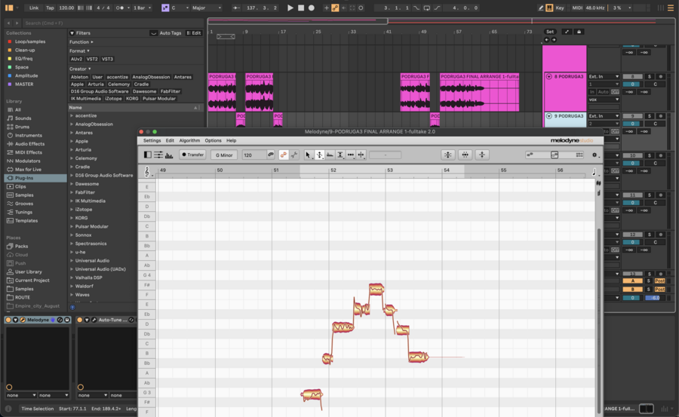Arm track 9 PODRUGA3 for recording
The image size is (679, 417).
tap(660, 116)
